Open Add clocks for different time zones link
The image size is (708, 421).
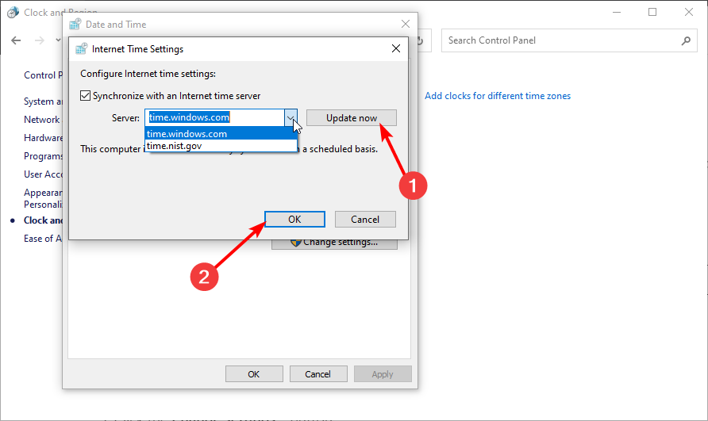pos(498,96)
